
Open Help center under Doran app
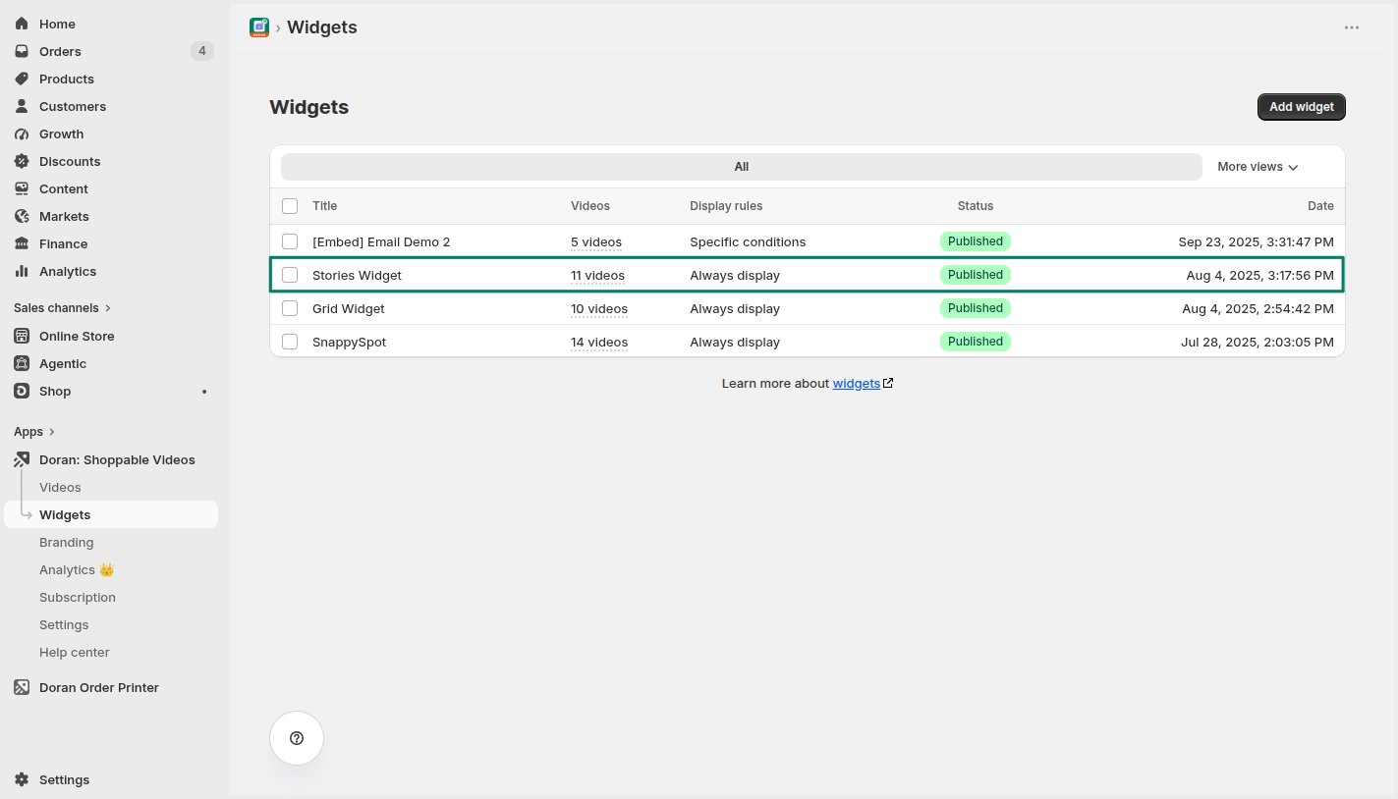tap(75, 652)
